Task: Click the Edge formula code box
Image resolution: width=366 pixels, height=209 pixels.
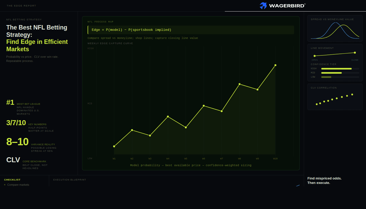Action: click(191, 30)
